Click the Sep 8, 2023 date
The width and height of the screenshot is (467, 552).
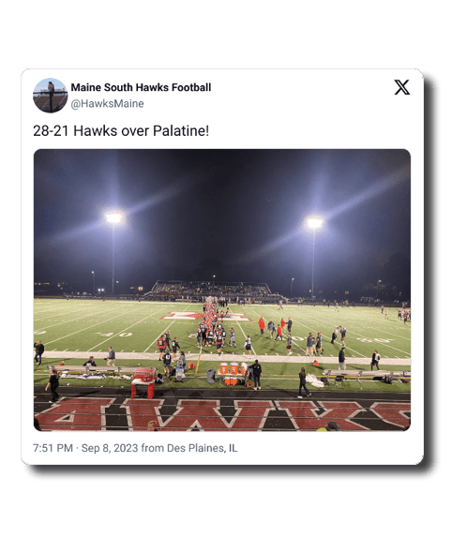[110, 448]
